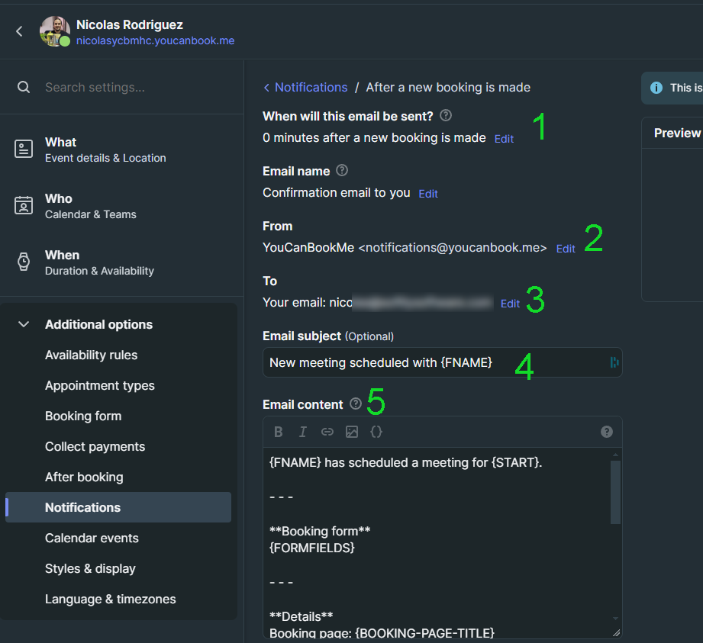
Task: Click the Bold formatting icon
Action: [x=279, y=432]
